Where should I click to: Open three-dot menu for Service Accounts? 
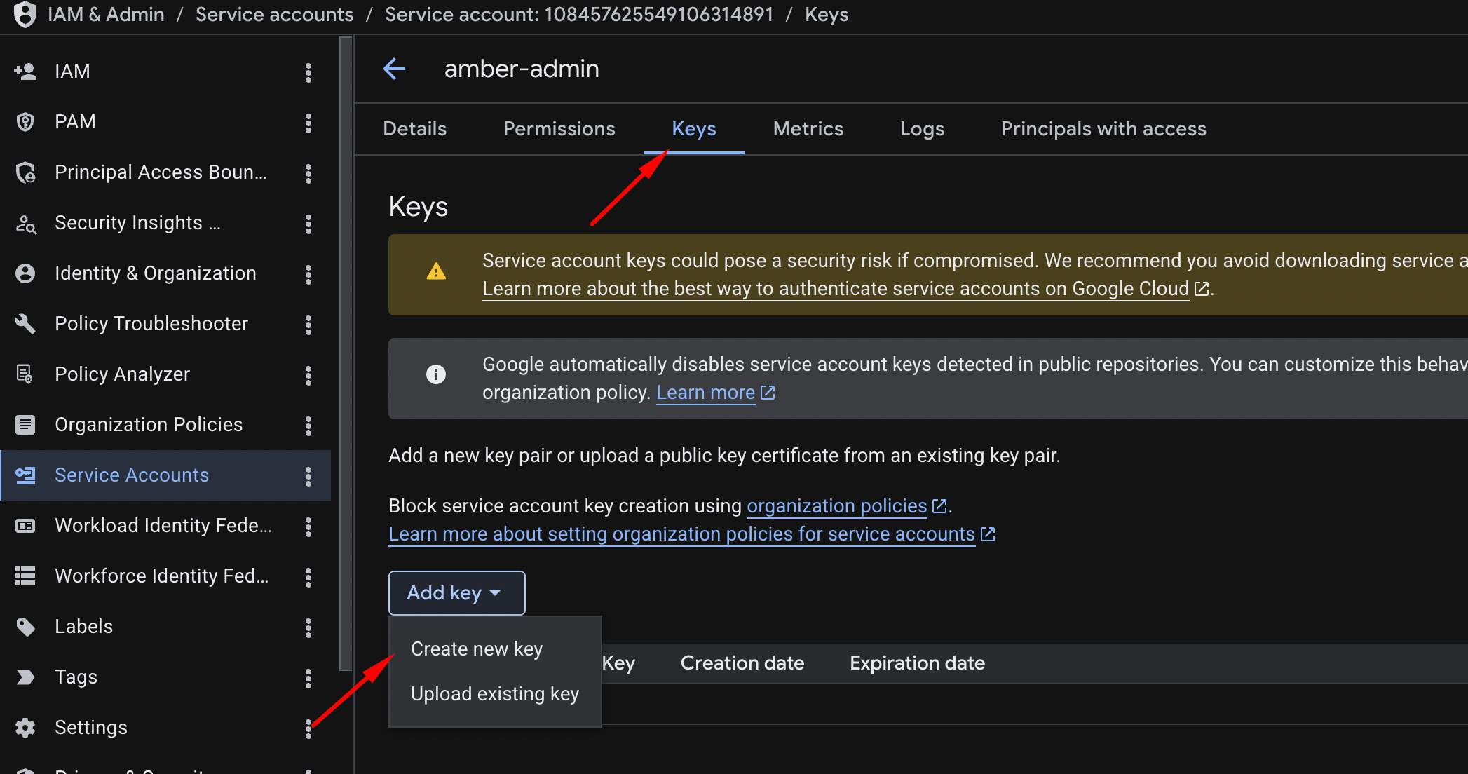[x=308, y=475]
